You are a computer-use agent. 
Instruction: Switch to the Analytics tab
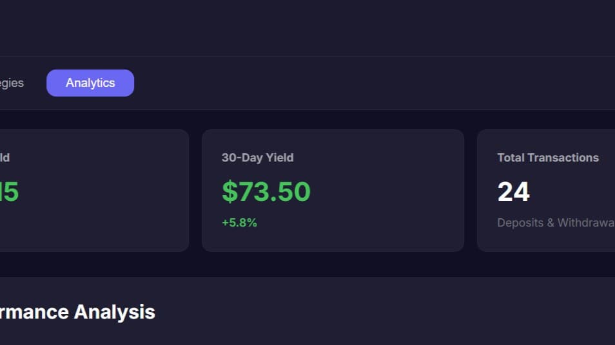(x=90, y=83)
